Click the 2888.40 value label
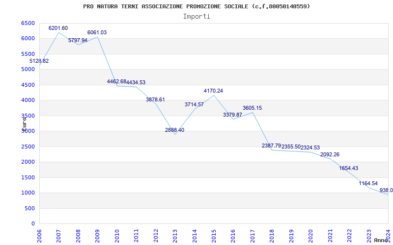This screenshot has width=393, height=245. coord(175,130)
